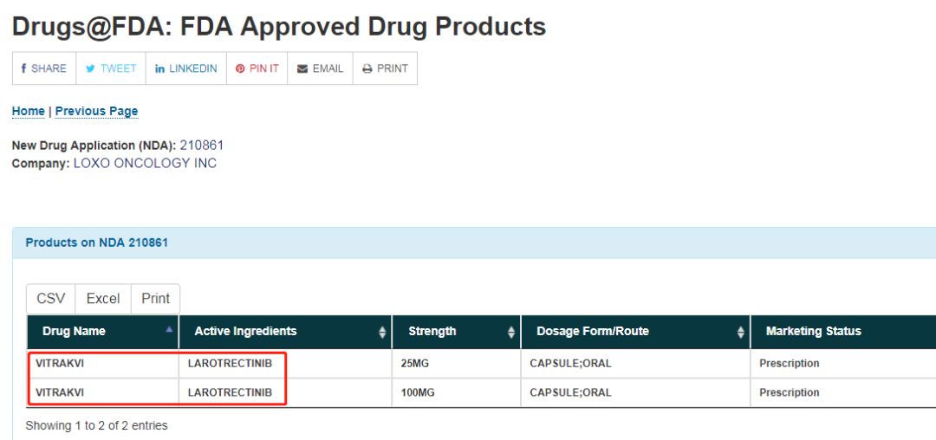Viewport: 936px width, 440px height.
Task: Pin page with Pinterest PIN IT
Action: pos(257,68)
